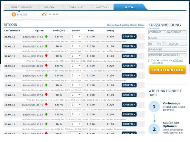Click red down arrow for Bitcoin/USD 136.16
190x142 pixels.
46,105
